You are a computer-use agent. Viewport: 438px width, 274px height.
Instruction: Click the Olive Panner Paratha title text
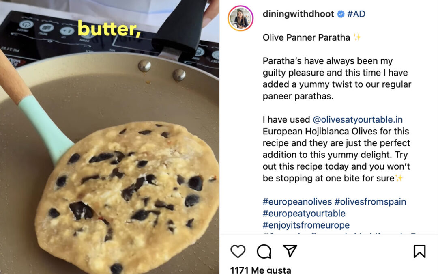[x=306, y=37]
